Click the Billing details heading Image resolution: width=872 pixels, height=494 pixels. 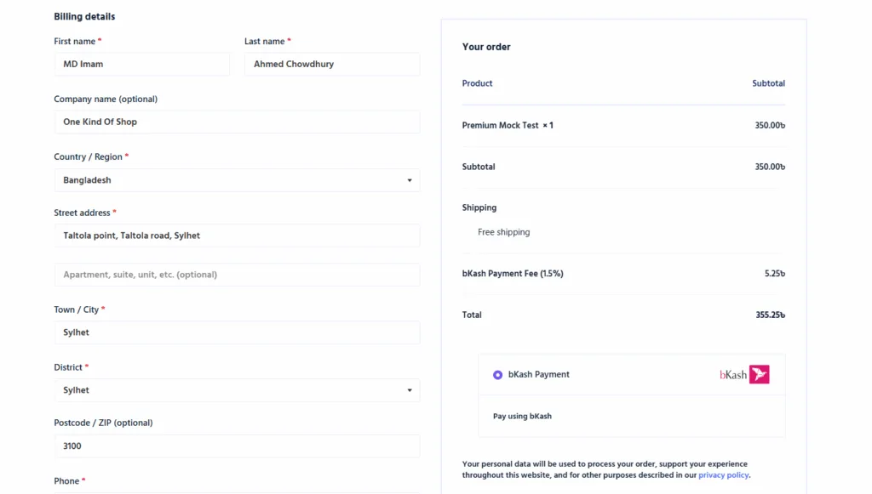(84, 17)
